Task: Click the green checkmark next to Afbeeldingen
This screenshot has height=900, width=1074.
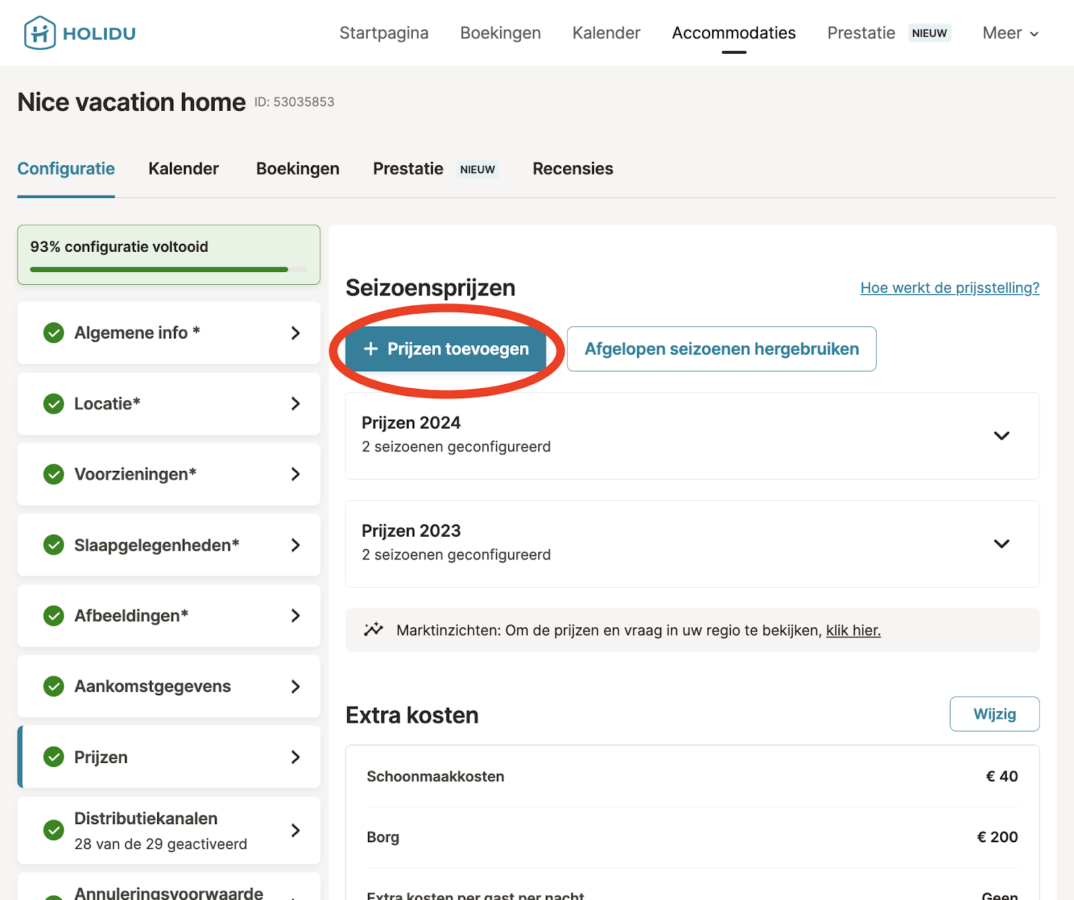Action: tap(54, 616)
